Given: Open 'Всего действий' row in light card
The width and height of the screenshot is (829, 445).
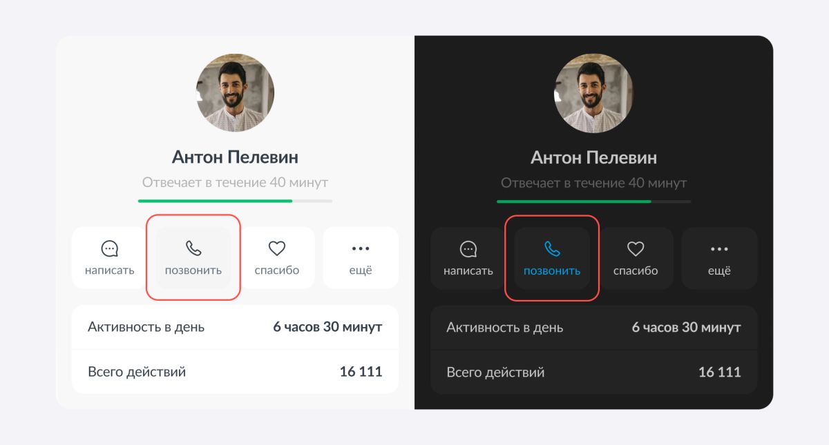Looking at the screenshot, I should coord(235,372).
